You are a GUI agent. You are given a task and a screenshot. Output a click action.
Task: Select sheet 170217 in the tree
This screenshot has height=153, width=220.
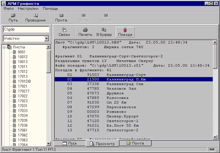click(x=24, y=91)
